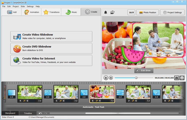The image size is (187, 120).
Task: Click transition icon between slides 6 and 7
Action: 120,94
